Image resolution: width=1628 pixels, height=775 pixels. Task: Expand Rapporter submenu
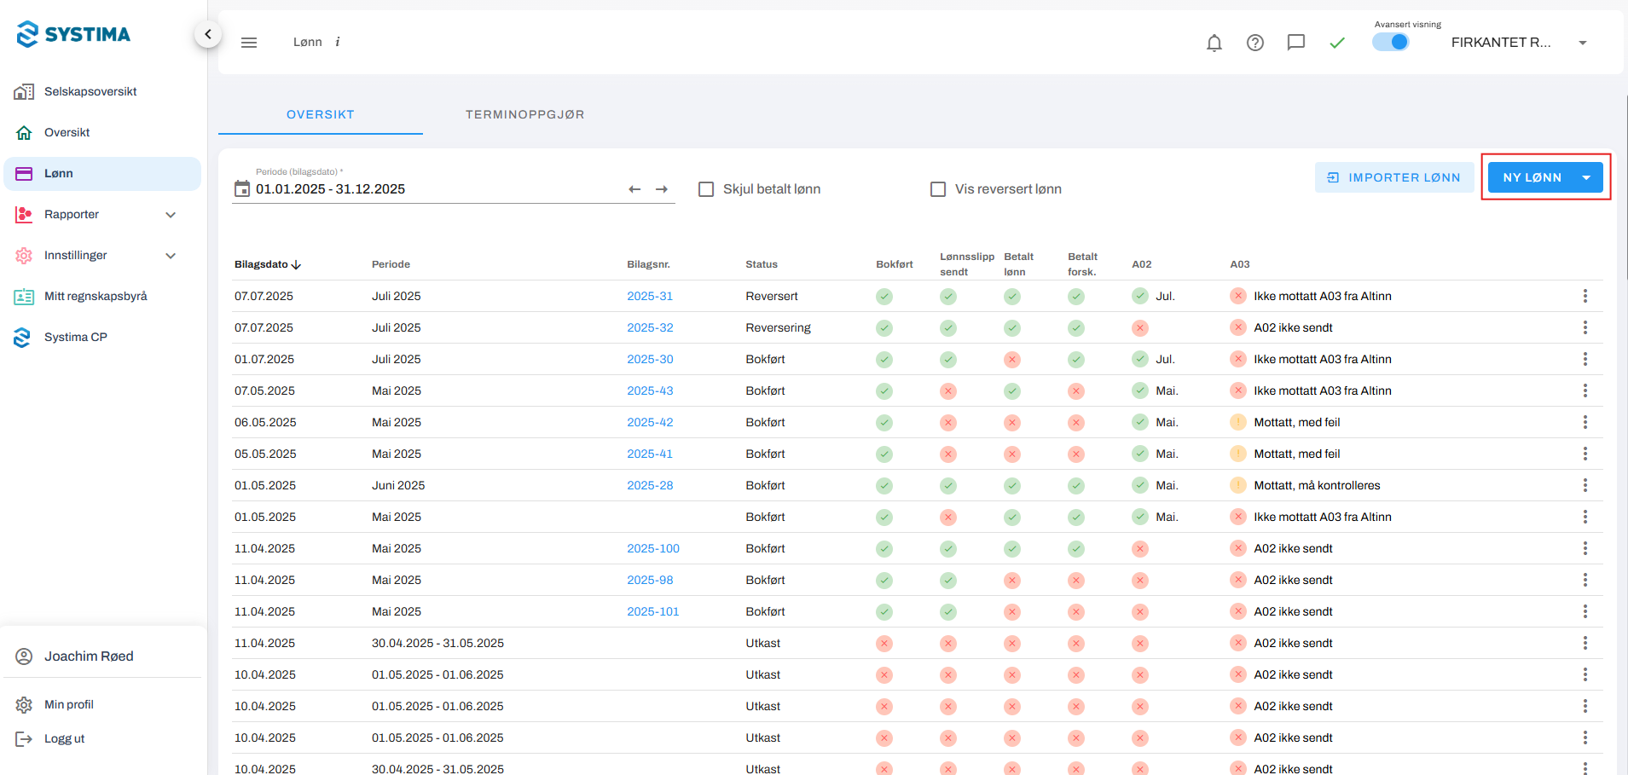(171, 214)
